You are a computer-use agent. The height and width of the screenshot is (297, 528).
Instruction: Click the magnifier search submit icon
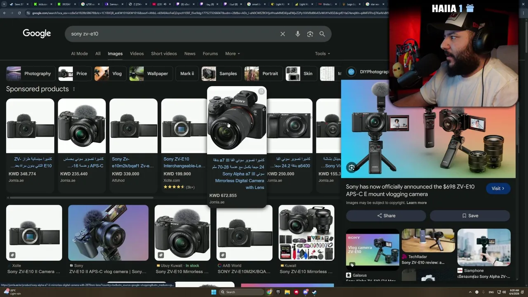click(322, 34)
